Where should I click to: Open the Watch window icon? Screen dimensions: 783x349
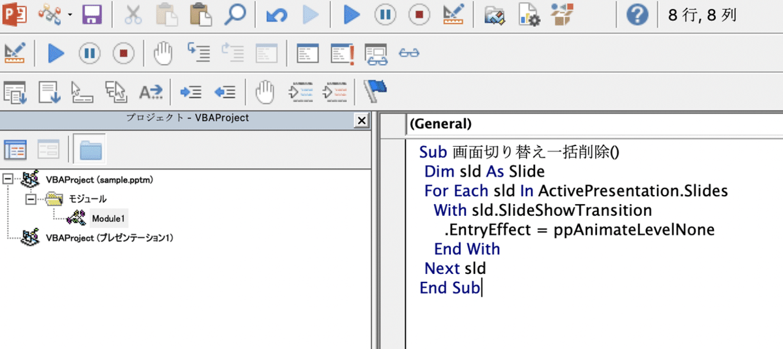coord(376,53)
